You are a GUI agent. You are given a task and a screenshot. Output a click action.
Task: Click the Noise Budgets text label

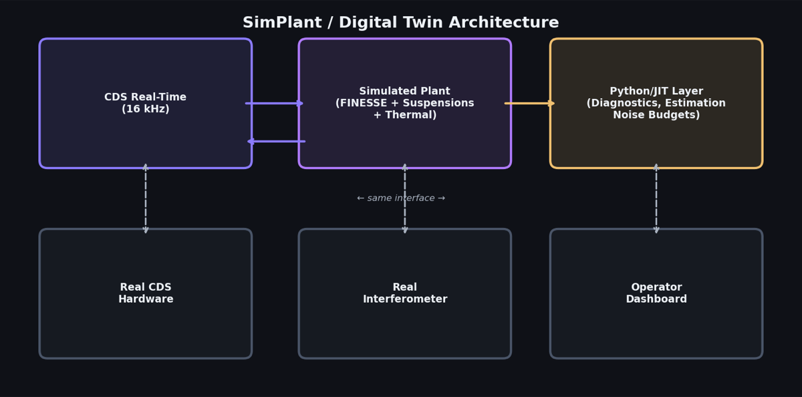tap(656, 114)
